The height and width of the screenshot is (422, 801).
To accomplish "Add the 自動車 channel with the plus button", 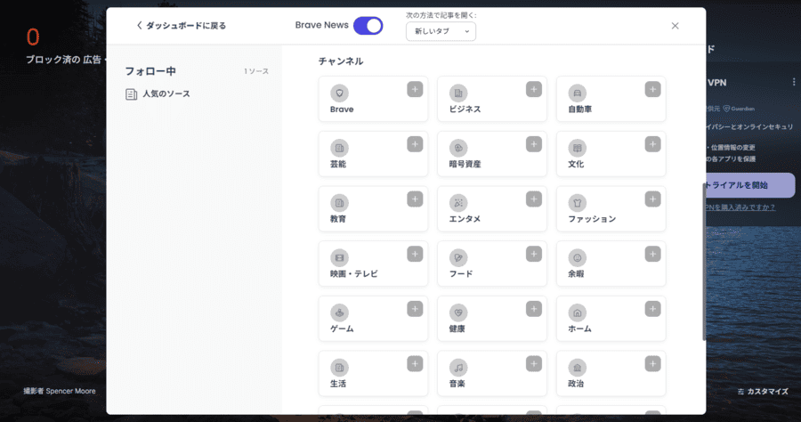I will tap(653, 89).
